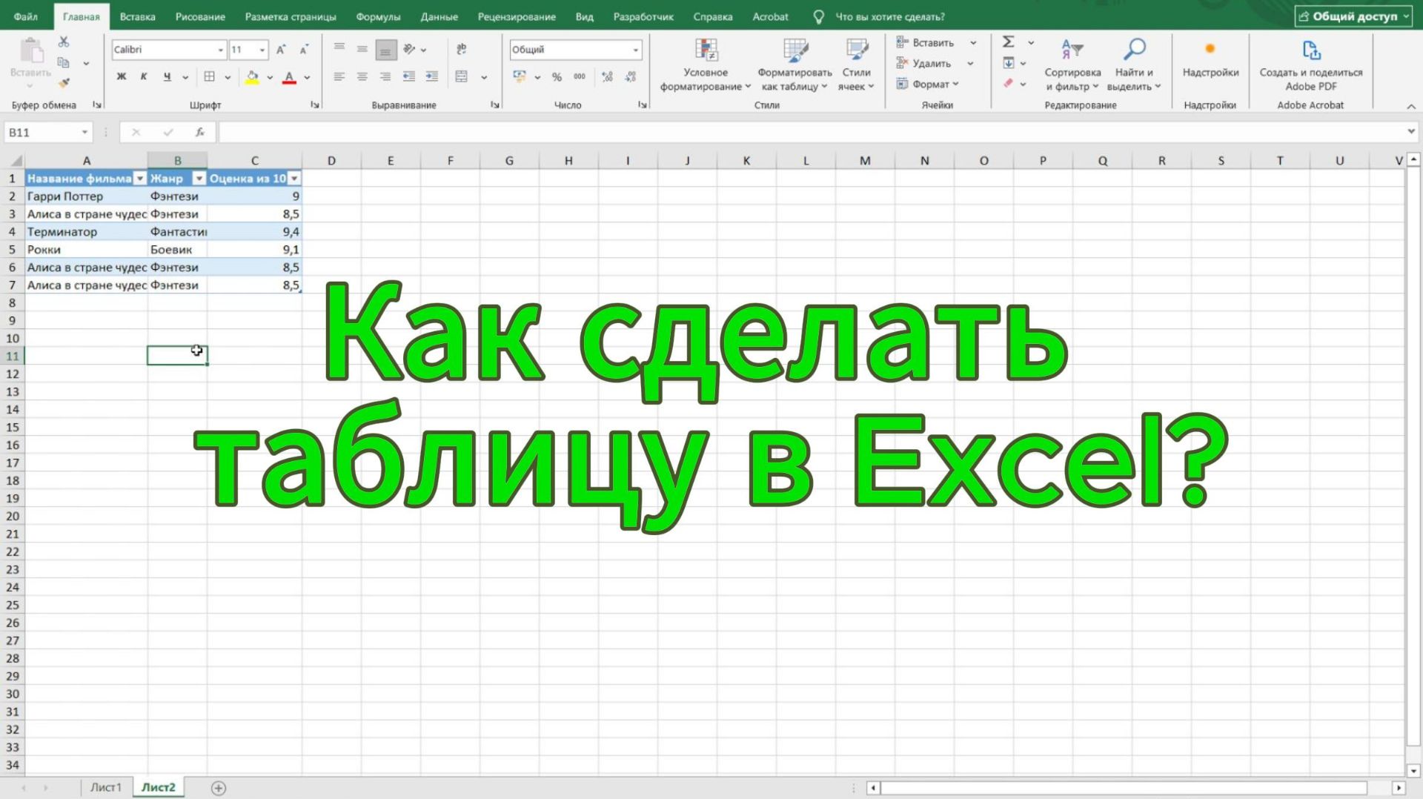Click the Формат cells button
The image size is (1423, 799).
[x=928, y=84]
